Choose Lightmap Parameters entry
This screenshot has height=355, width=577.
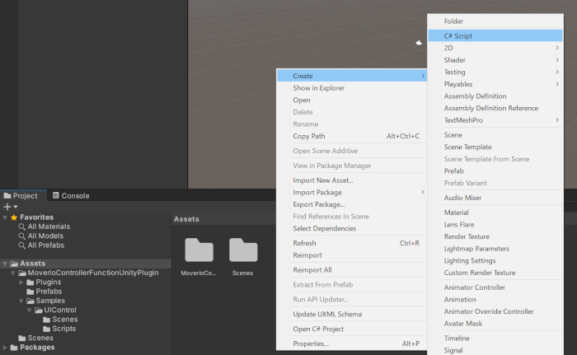click(495, 249)
